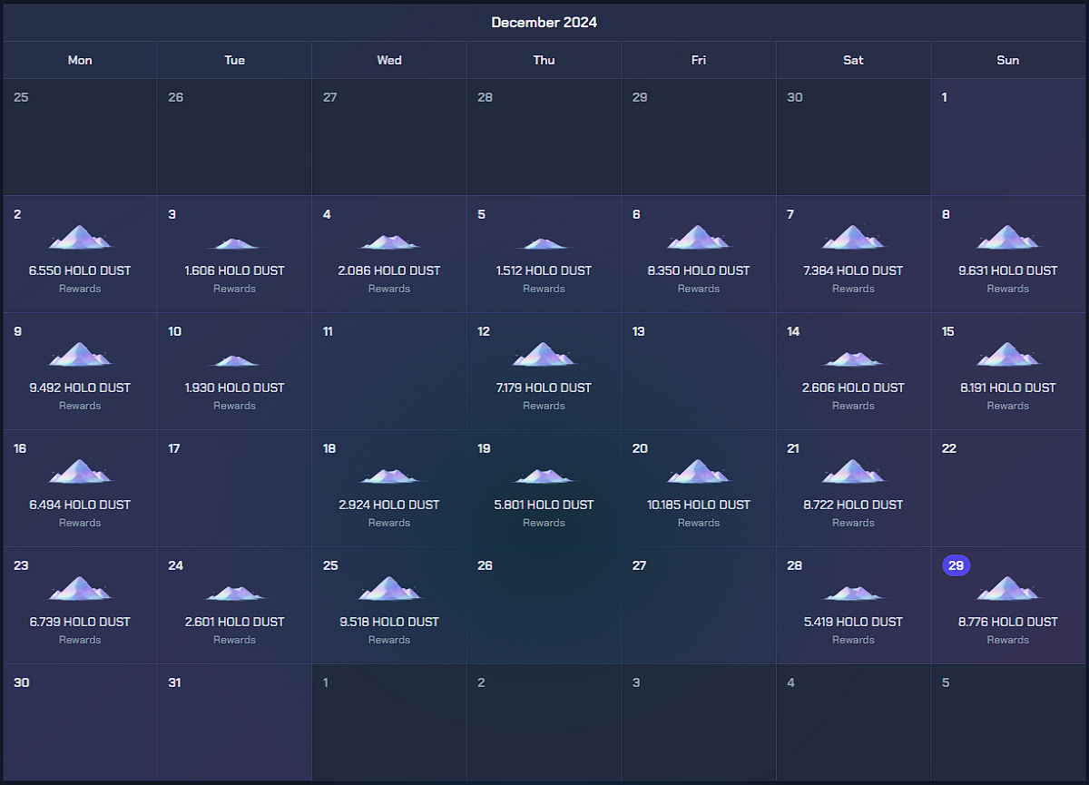Click the Sun column header

pos(1008,60)
